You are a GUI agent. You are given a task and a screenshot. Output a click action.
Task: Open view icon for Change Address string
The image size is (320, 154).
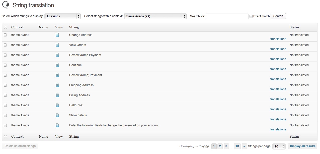click(x=57, y=35)
